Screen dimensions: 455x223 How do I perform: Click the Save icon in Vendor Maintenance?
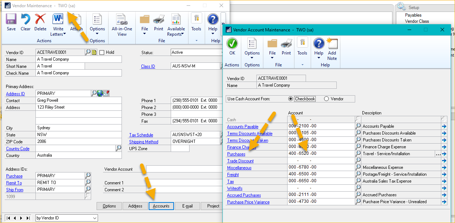(x=11, y=22)
